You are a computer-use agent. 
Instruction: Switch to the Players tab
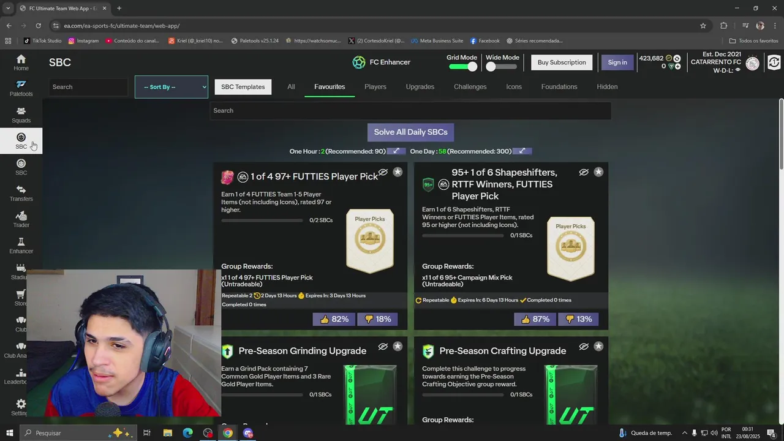click(x=375, y=87)
